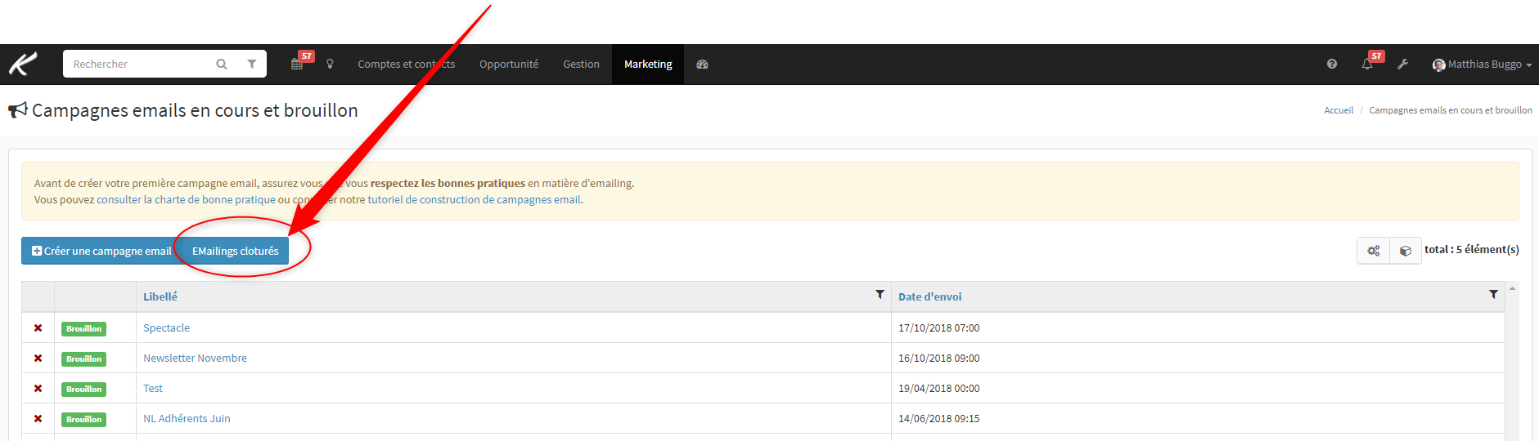
Task: Click the app logo in navbar
Action: click(23, 64)
